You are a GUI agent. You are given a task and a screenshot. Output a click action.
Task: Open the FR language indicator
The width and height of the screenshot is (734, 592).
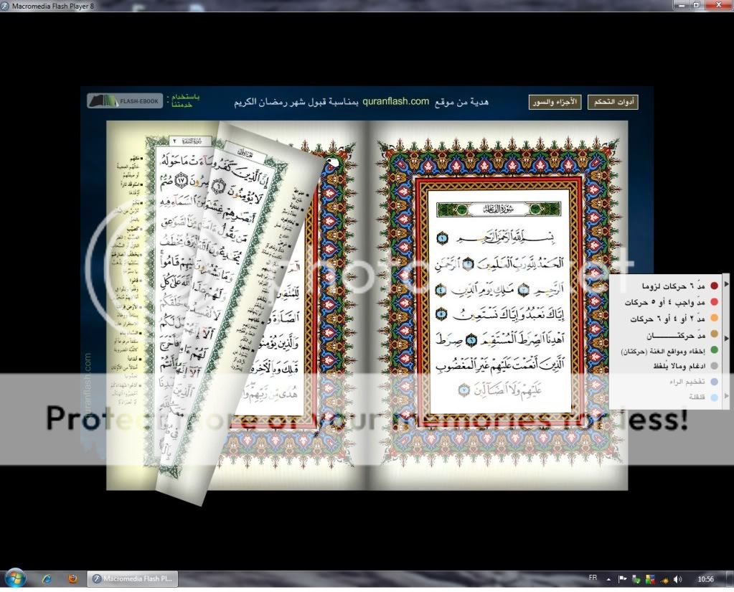pyautogui.click(x=593, y=578)
